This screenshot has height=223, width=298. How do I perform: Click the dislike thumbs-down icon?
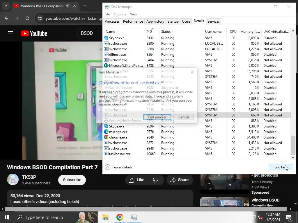(156, 180)
